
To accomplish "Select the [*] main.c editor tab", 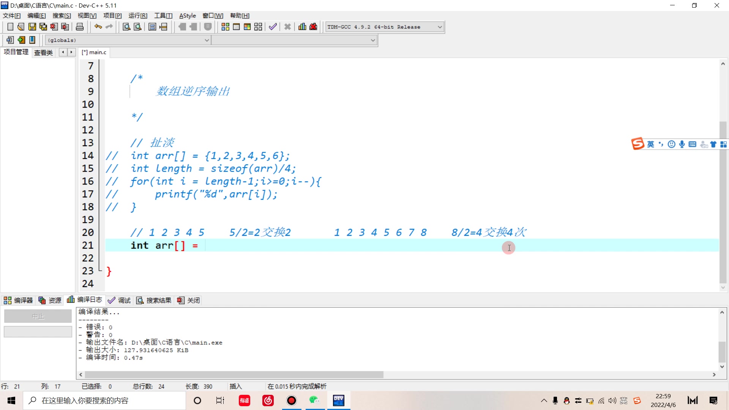I will (x=94, y=52).
